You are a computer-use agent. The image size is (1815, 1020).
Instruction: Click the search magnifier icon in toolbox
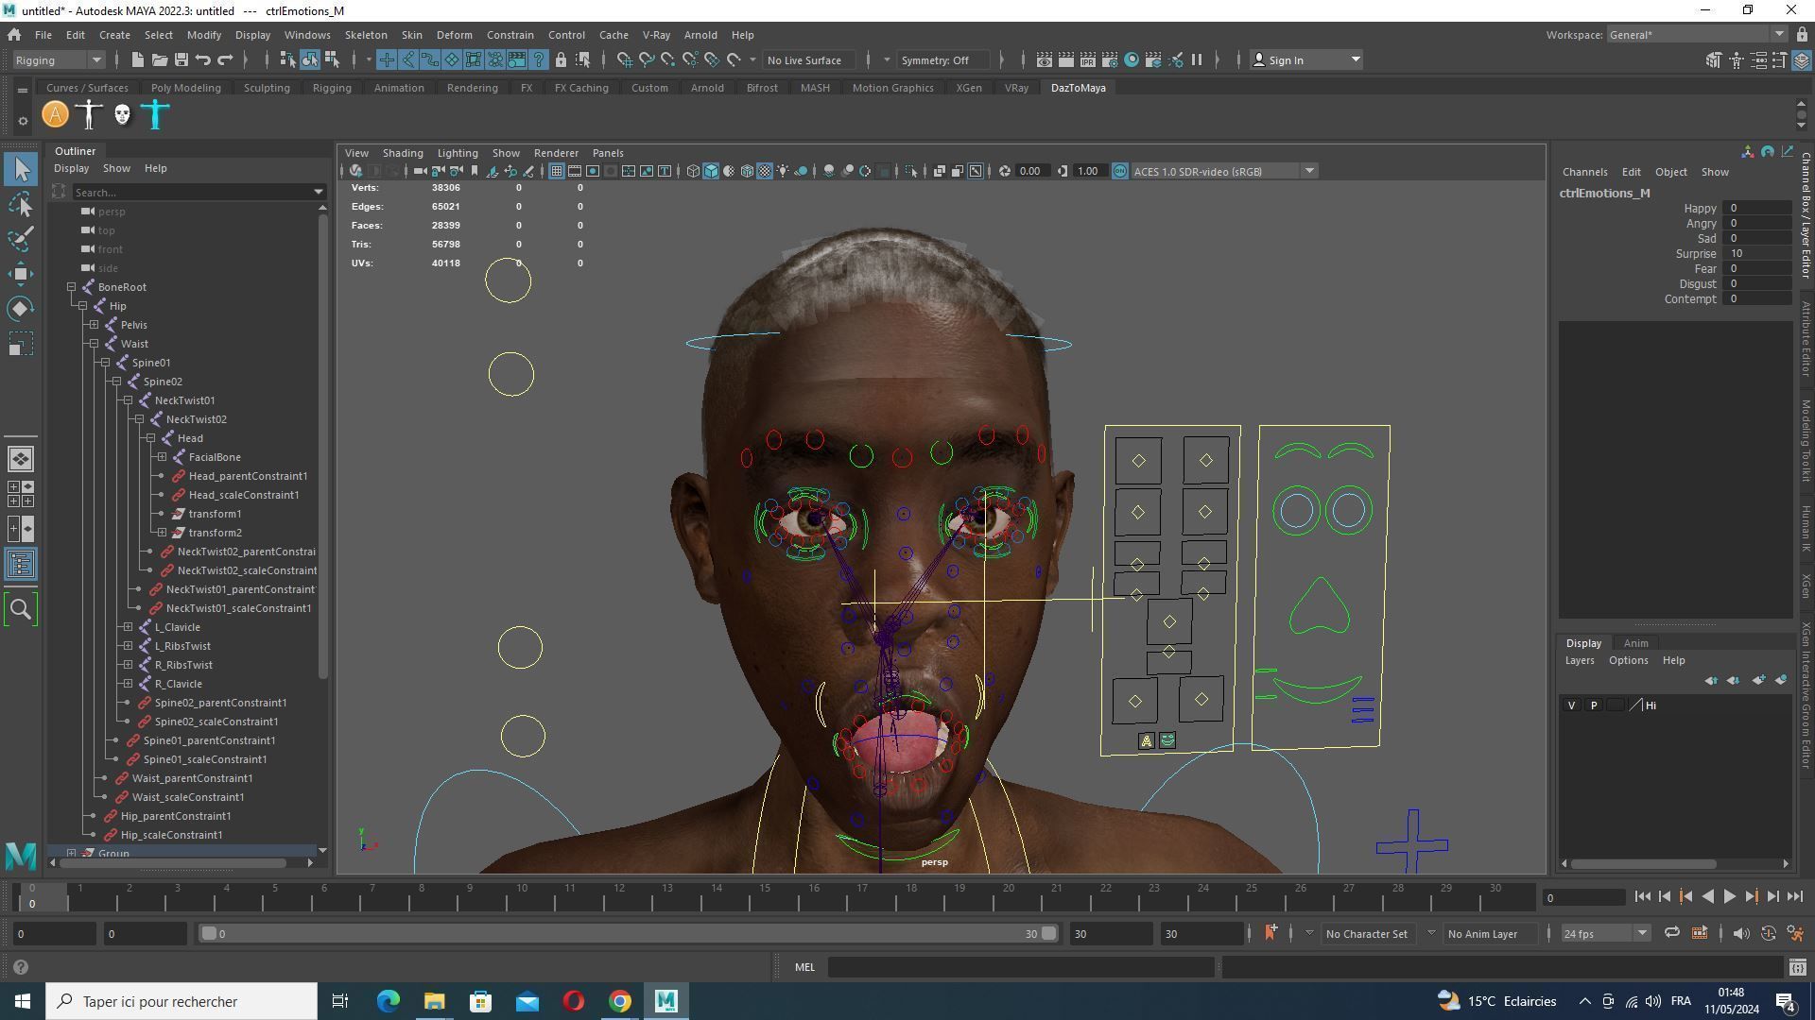point(21,610)
